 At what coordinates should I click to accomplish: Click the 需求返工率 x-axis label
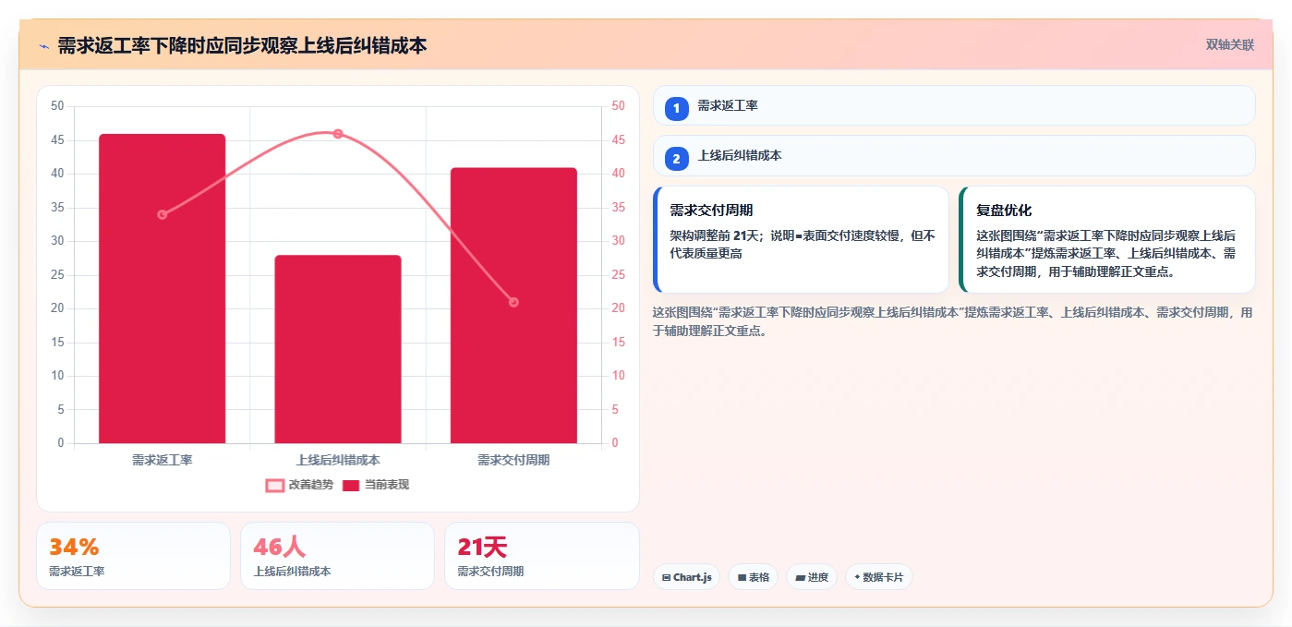tap(163, 459)
